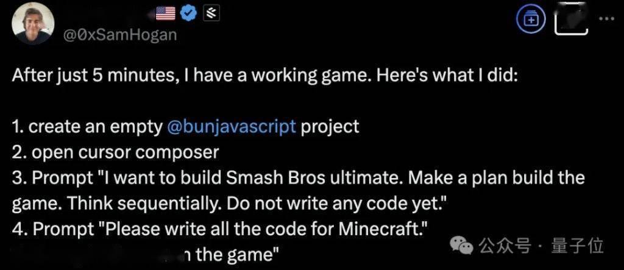The height and width of the screenshot is (270, 624).
Task: Click the US flag emoji beside name
Action: click(165, 13)
